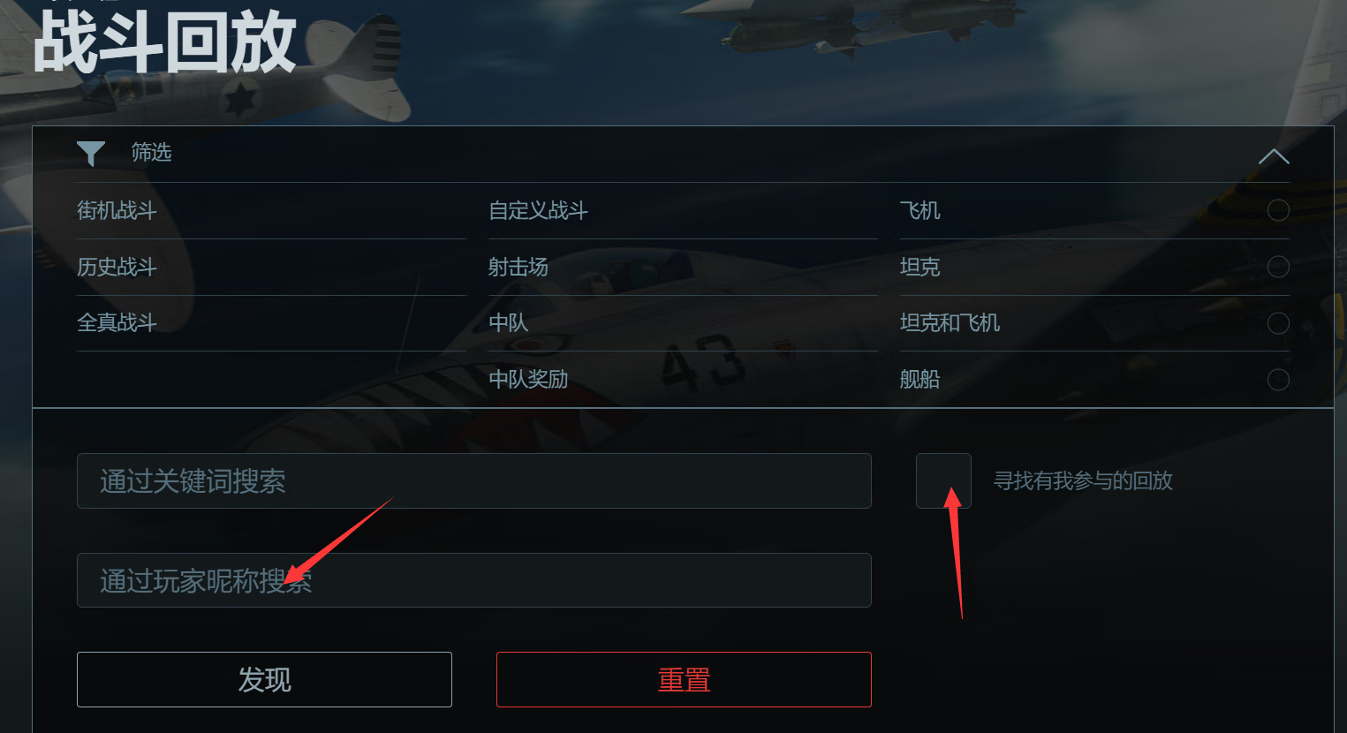Click the 寻找有我参与的回放 label text
This screenshot has width=1347, height=733.
[1083, 480]
